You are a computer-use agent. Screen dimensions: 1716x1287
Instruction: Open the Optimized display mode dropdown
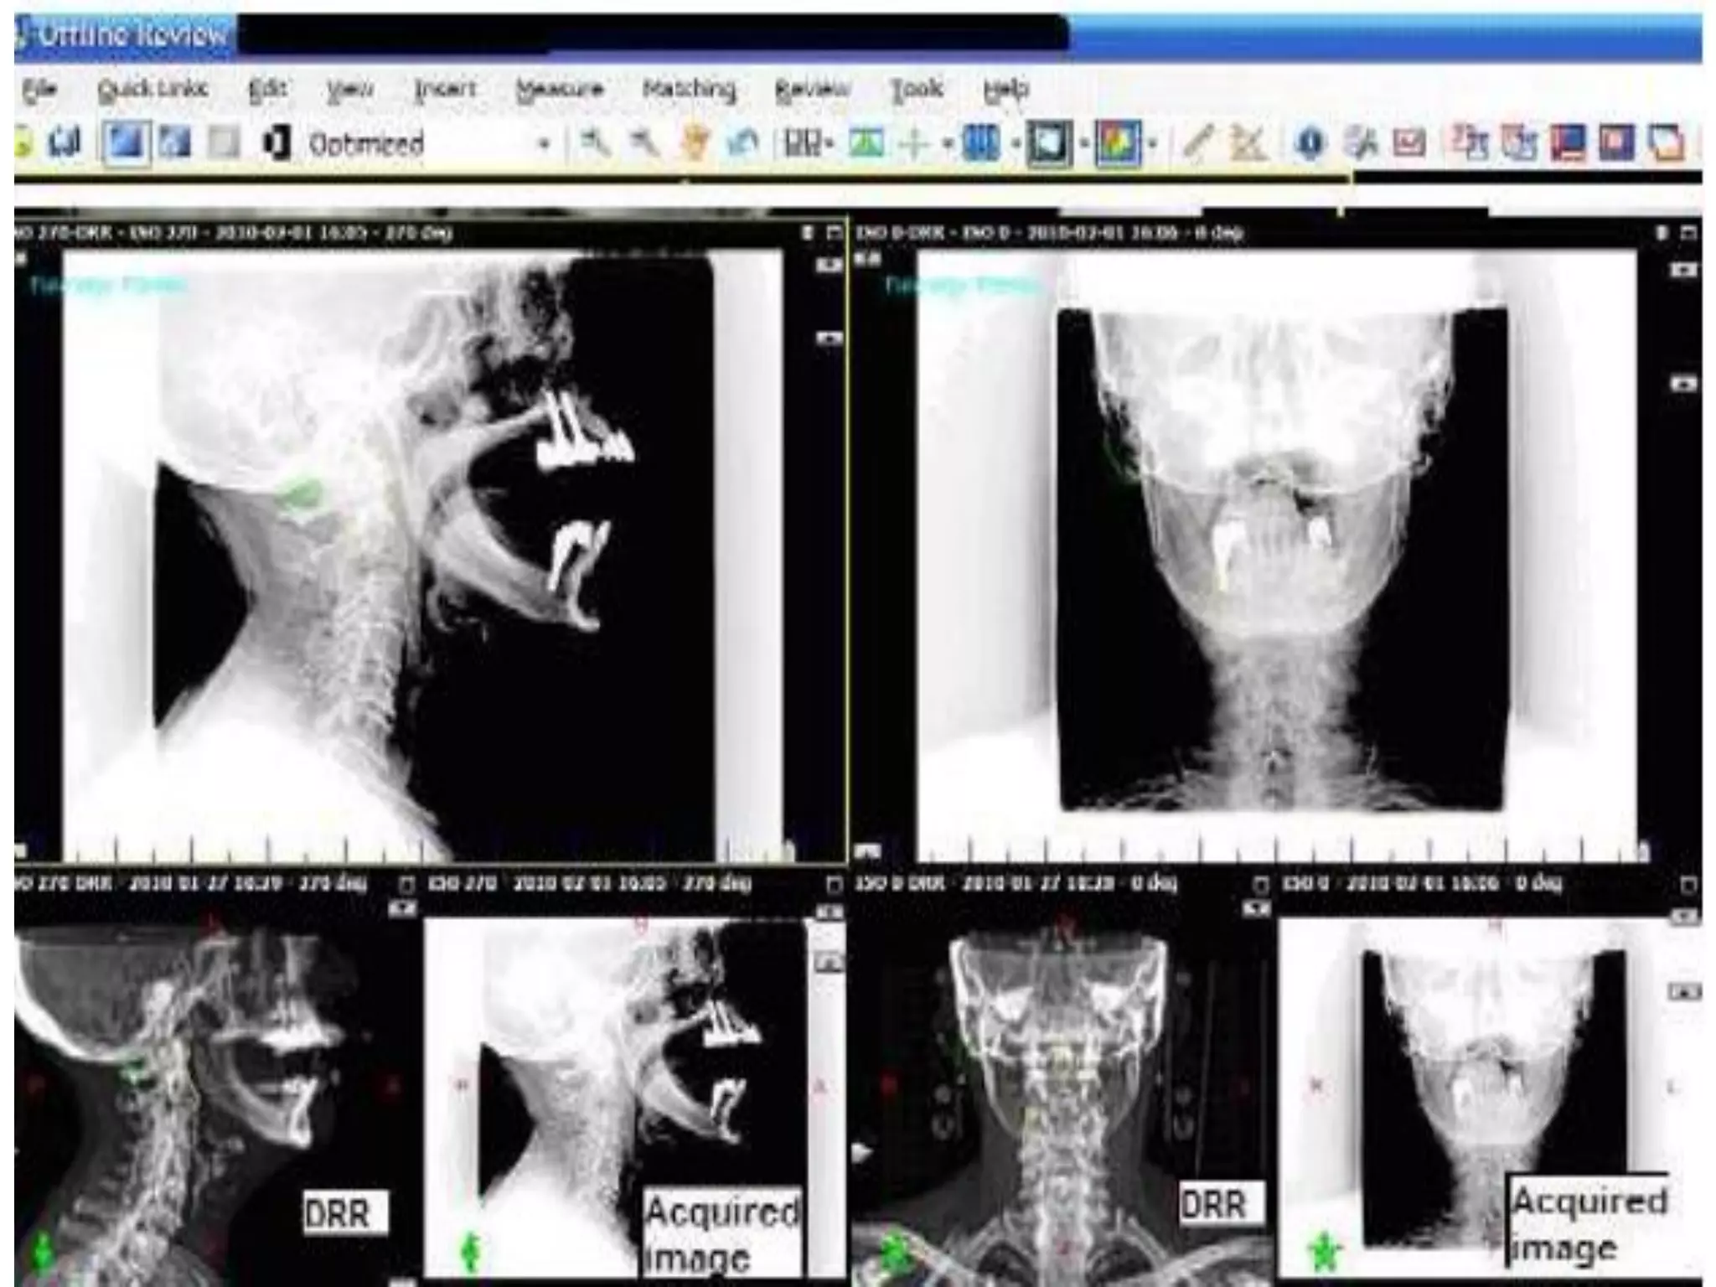coord(544,144)
